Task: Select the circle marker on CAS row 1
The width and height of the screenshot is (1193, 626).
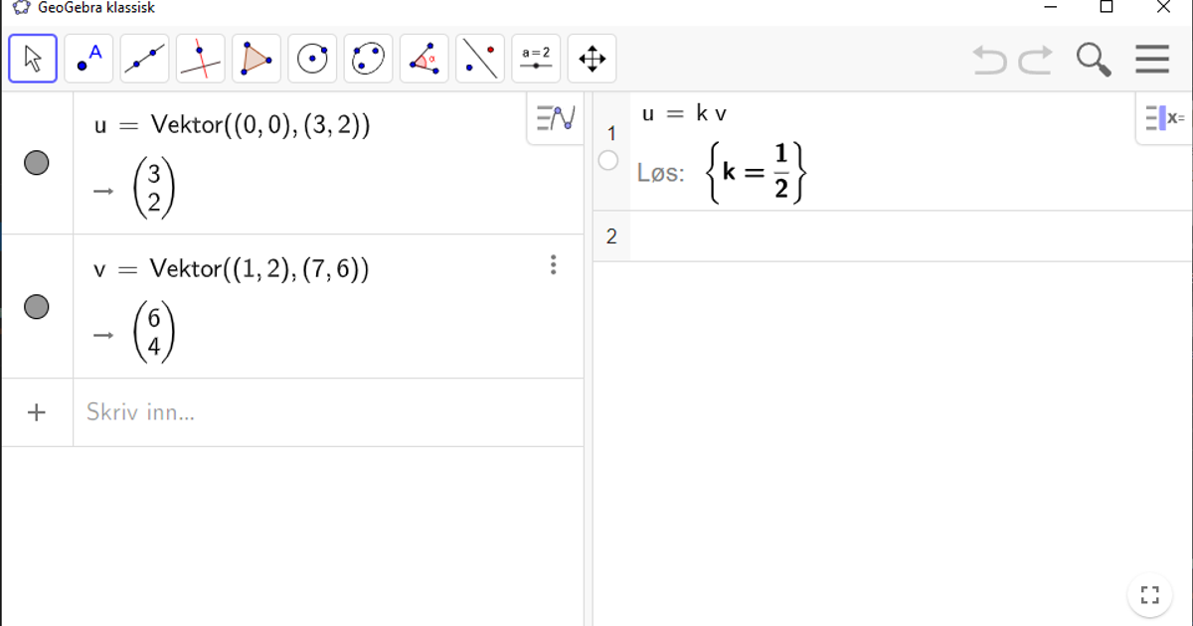Action: 607,160
